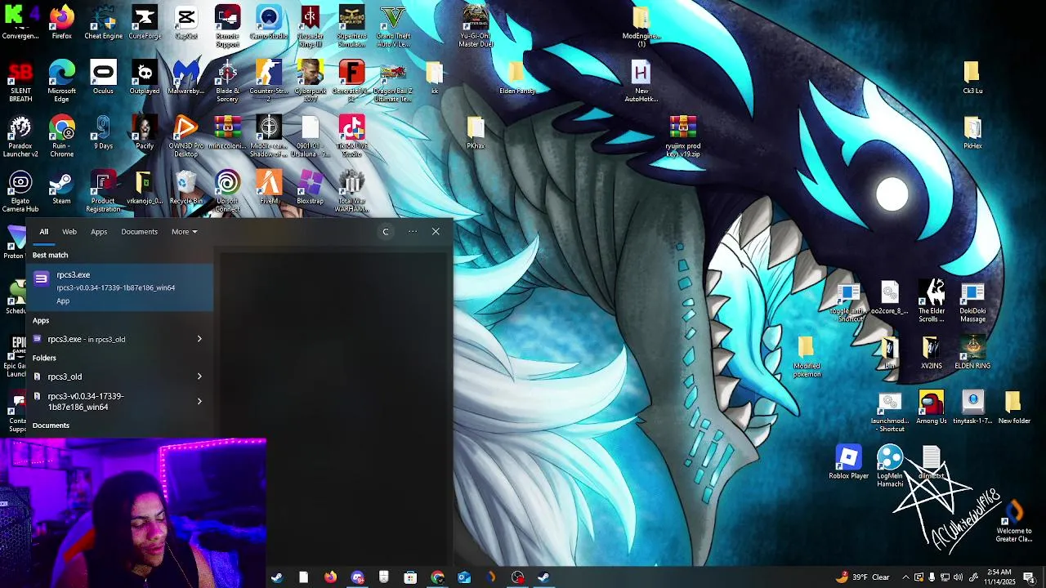Open Blade & Sorcery desktop icon
The height and width of the screenshot is (588, 1046).
tap(227, 82)
